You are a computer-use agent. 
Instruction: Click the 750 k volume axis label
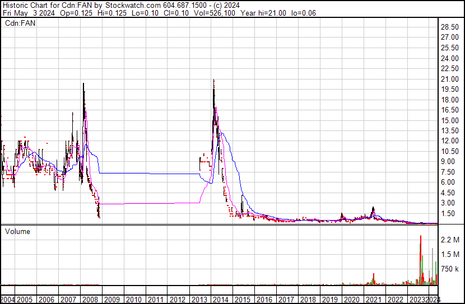pyautogui.click(x=450, y=269)
